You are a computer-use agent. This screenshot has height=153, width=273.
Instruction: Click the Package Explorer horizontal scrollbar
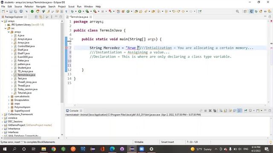click(22, 138)
